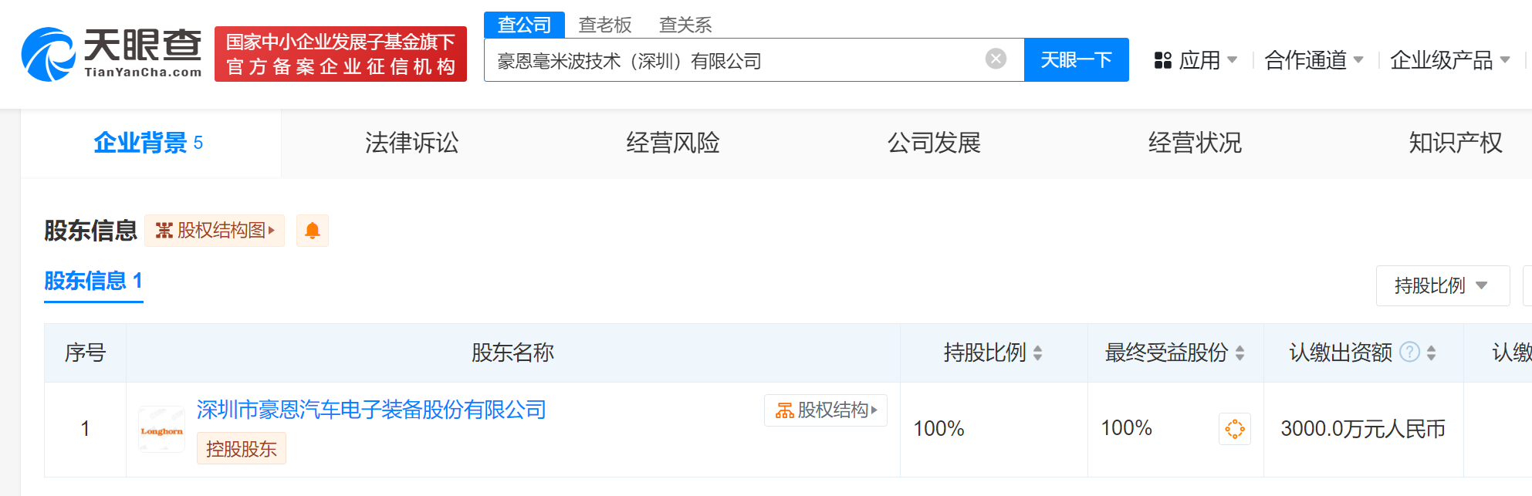Image resolution: width=1532 pixels, height=496 pixels.
Task: Click the 应用 grid apps icon
Action: pos(1162,60)
